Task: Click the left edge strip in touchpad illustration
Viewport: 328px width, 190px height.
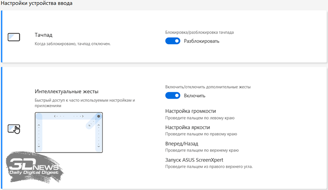Action: (39, 133)
